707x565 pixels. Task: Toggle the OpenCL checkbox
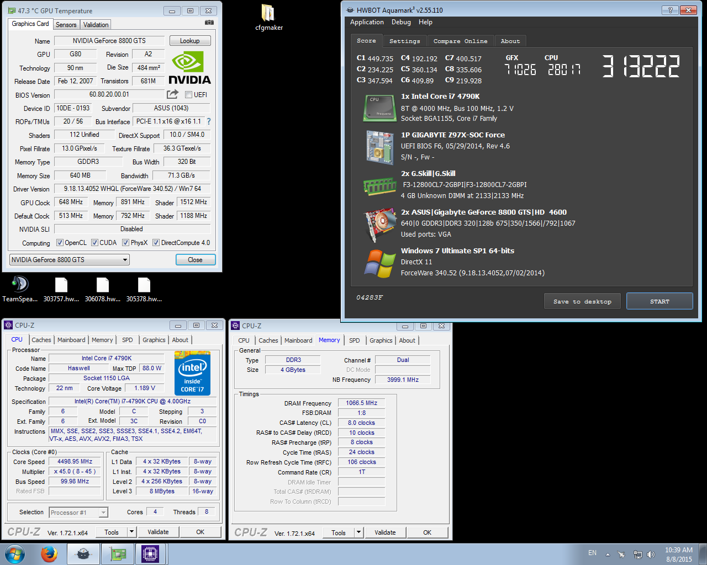coord(60,243)
